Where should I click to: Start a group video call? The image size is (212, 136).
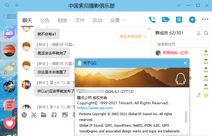(166, 20)
